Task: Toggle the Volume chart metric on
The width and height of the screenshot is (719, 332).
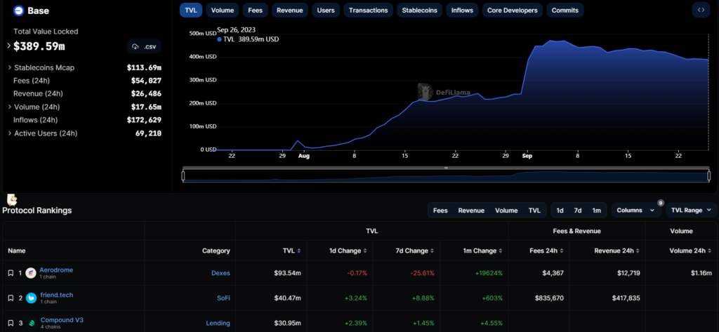Action: [222, 11]
